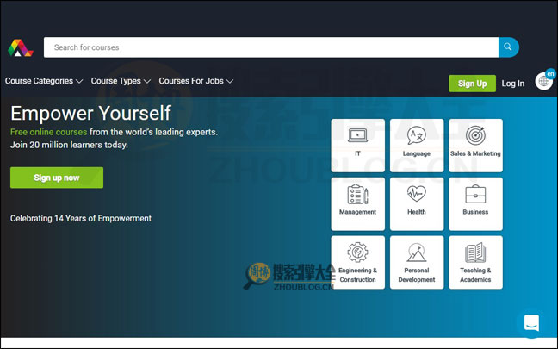Click the green Sign Up button

[x=472, y=84]
